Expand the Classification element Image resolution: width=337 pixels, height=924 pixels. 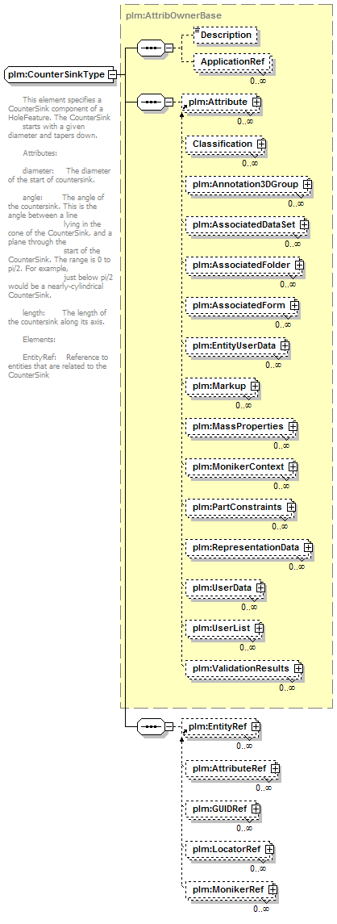261,144
